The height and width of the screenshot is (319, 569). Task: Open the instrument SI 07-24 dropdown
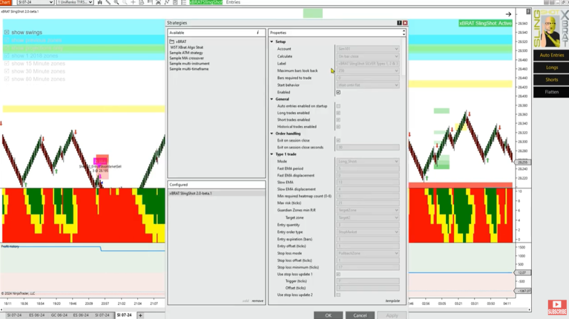[35, 2]
